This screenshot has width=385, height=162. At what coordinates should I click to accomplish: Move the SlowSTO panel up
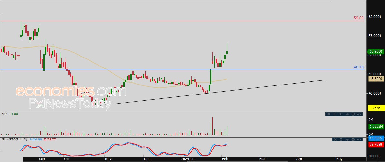point(347,139)
